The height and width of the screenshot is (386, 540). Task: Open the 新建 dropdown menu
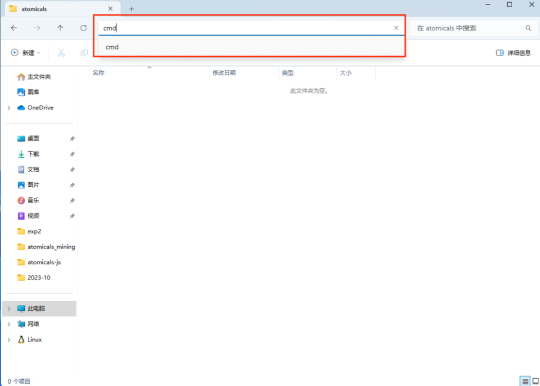(25, 52)
